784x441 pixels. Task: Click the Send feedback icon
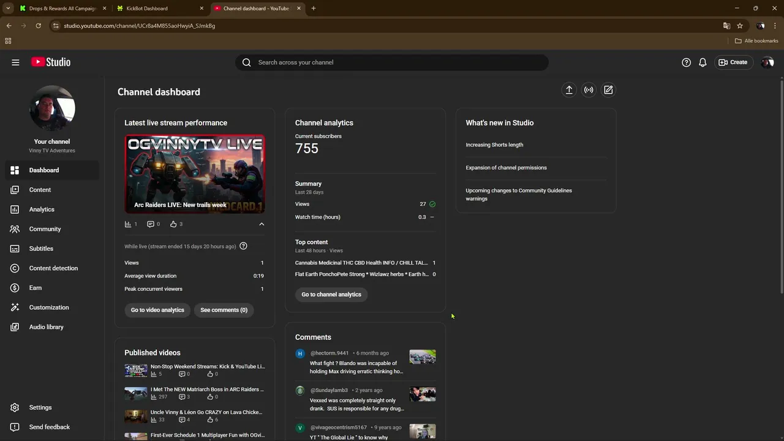[15, 427]
